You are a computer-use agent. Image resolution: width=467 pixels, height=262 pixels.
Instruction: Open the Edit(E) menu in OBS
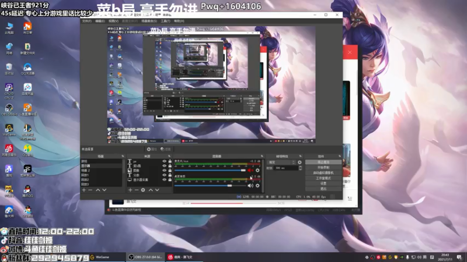pos(100,21)
